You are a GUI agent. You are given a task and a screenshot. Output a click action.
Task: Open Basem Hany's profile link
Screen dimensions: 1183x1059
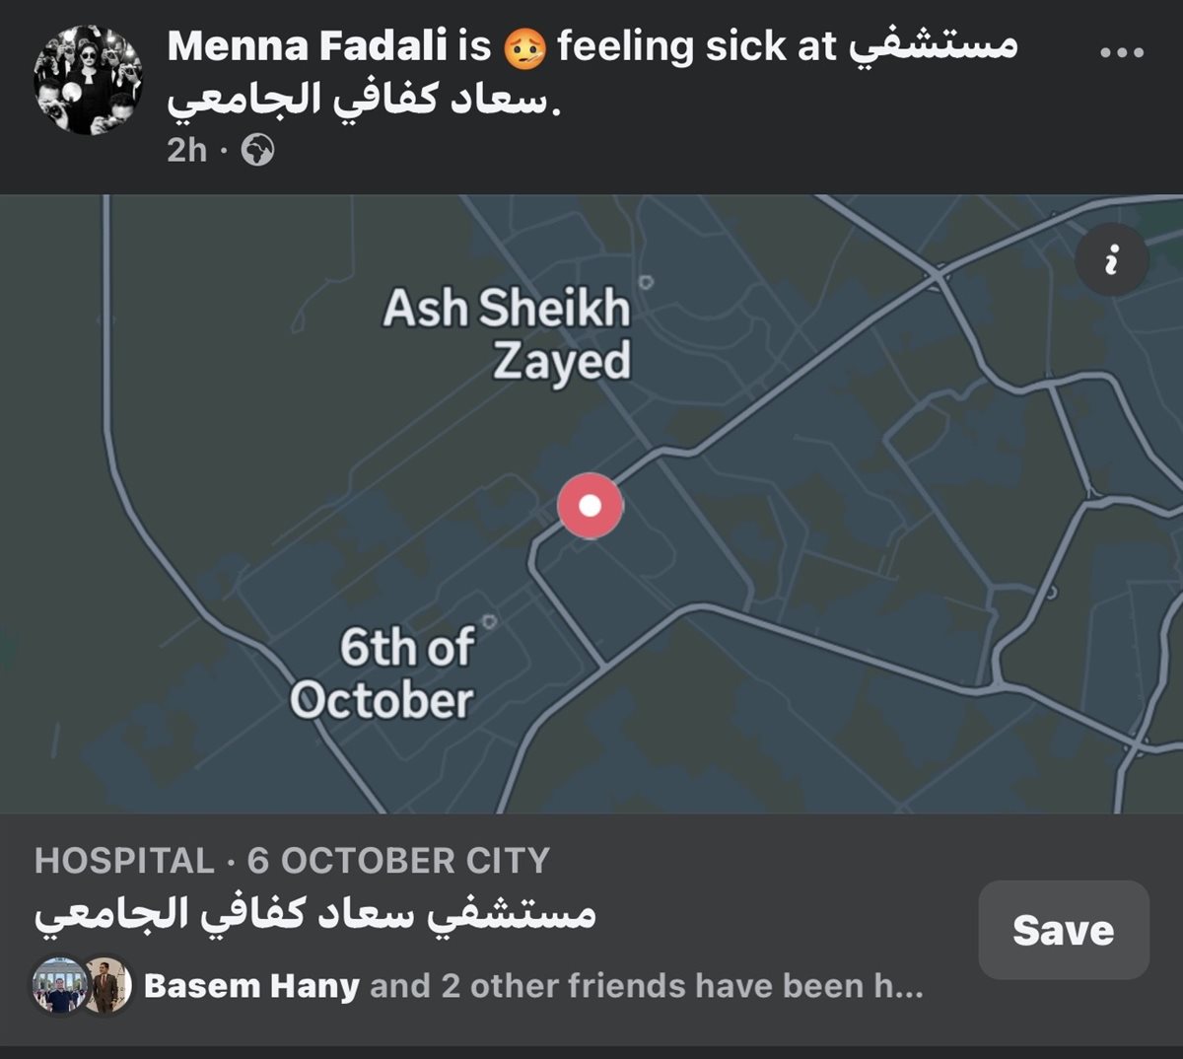pyautogui.click(x=251, y=986)
